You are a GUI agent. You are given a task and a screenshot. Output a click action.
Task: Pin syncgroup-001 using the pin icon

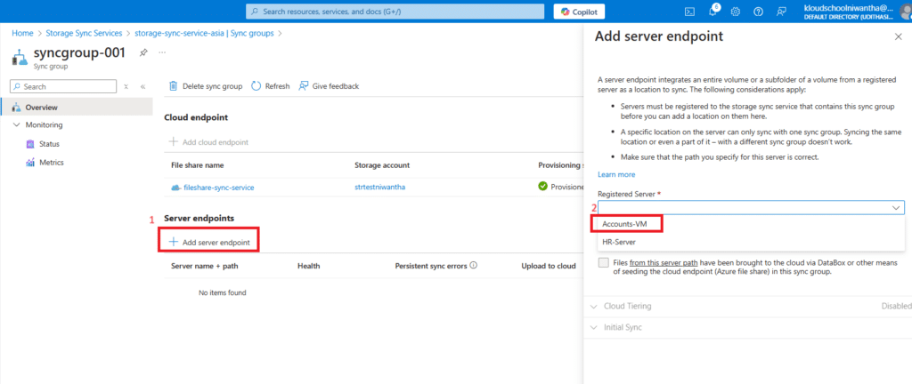143,53
